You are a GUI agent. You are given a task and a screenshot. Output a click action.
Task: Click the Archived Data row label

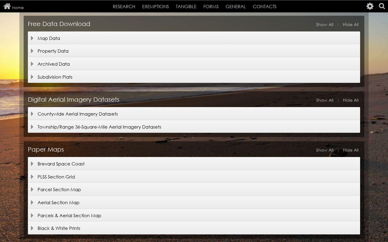[54, 64]
